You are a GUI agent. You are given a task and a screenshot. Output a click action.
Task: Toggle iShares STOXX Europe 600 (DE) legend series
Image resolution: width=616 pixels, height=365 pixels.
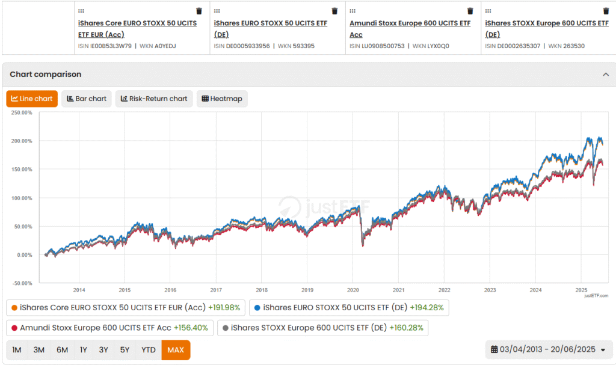[322, 328]
